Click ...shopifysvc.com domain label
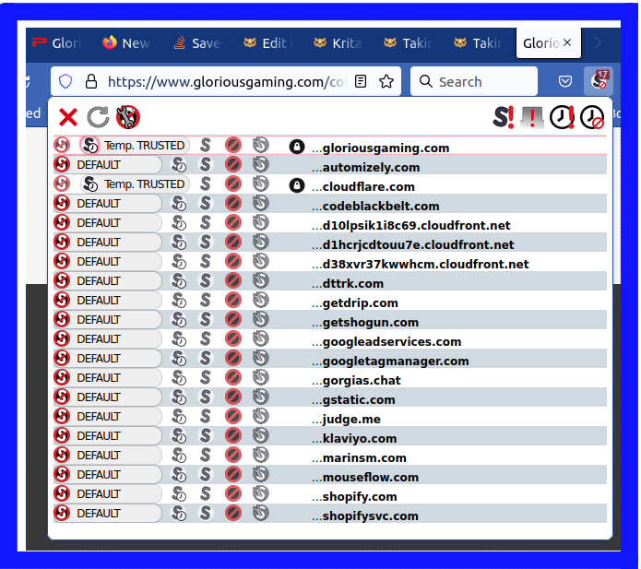 [365, 516]
